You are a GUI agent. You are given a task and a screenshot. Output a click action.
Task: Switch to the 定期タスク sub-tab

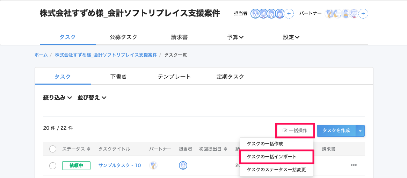[x=230, y=77]
